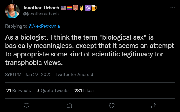Screen dimensions: 180x112
Task: Click the reply speech bubble icon
Action: pyautogui.click(x=26, y=106)
